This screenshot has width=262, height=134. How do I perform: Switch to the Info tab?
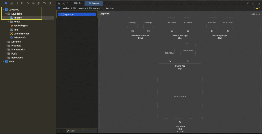click(77, 3)
